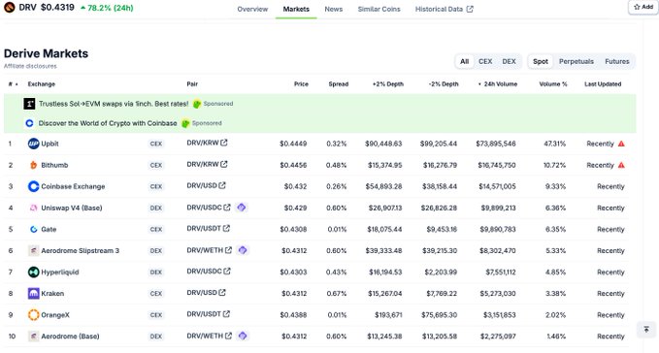659x353 pixels.
Task: Open Uniswap V4 DRV/USDC external link icon
Action: click(x=227, y=208)
